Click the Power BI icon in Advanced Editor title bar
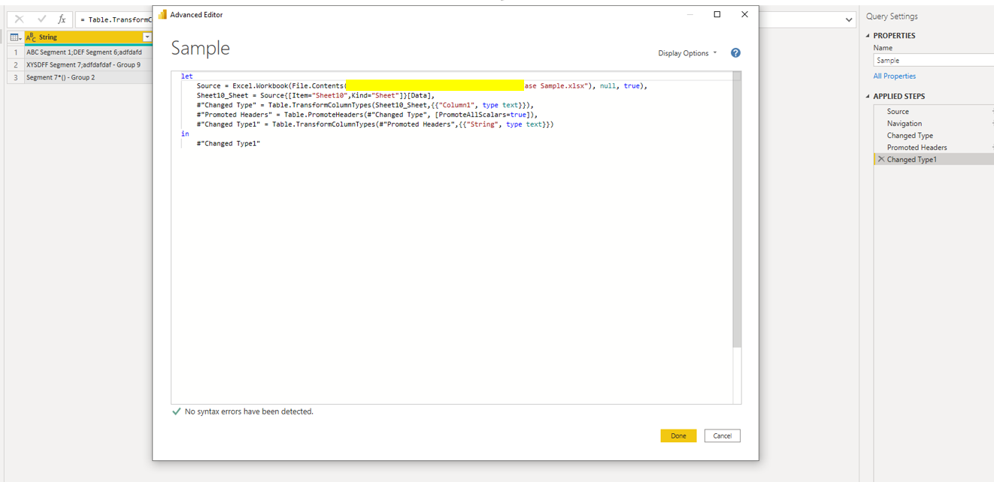The image size is (994, 482). pos(162,14)
